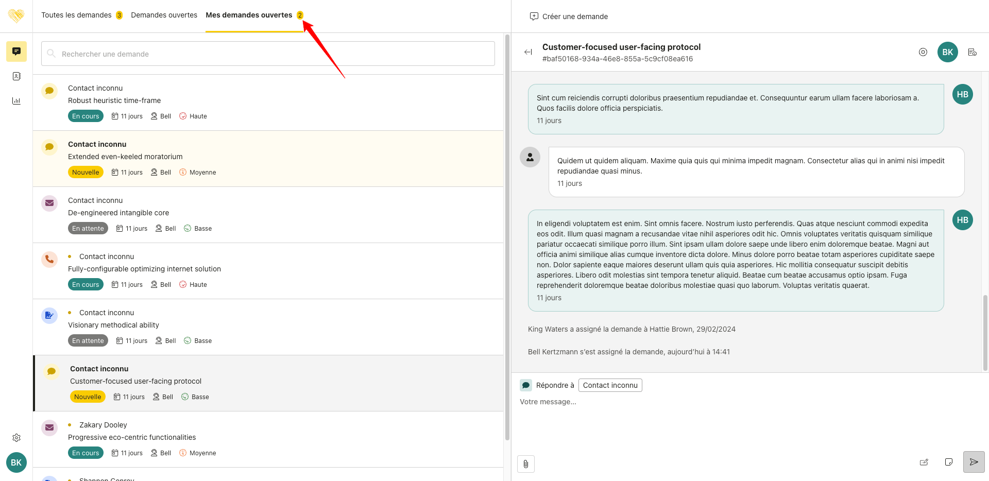
Task: Click the request list vertical scrollbar
Action: (x=507, y=237)
